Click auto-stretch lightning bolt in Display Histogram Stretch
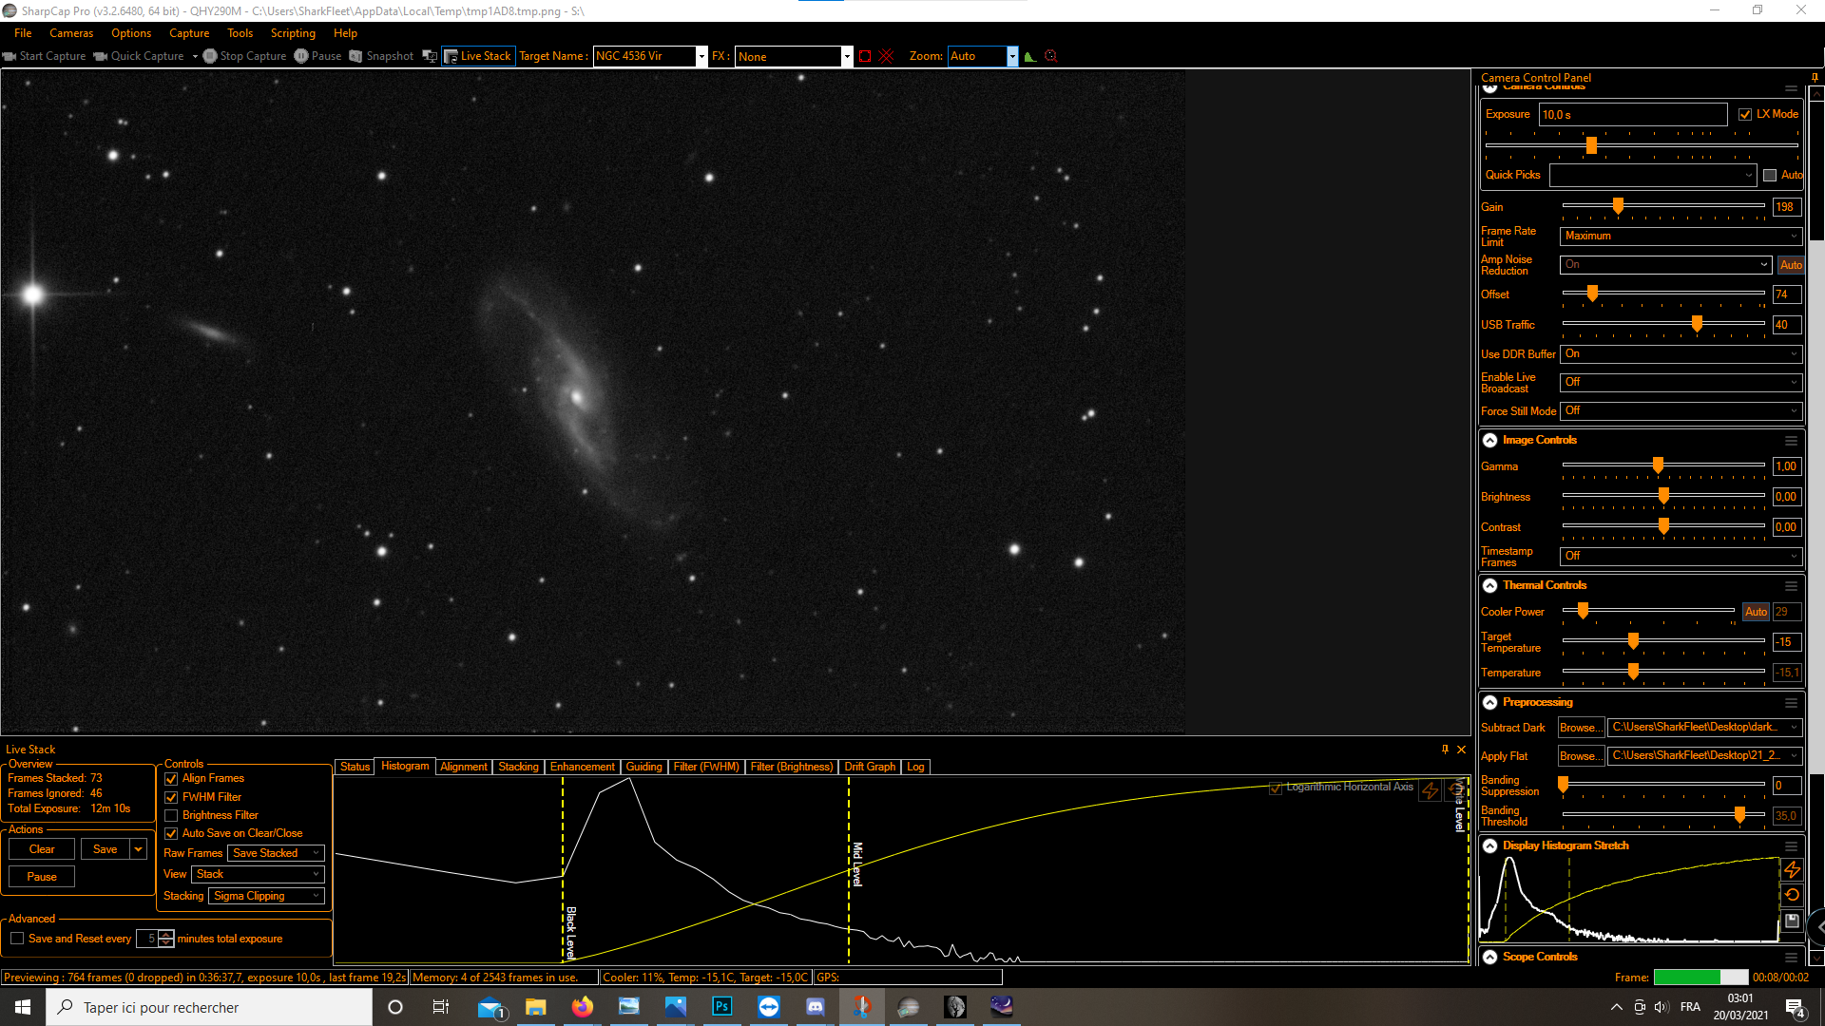The width and height of the screenshot is (1825, 1026). 1792,869
